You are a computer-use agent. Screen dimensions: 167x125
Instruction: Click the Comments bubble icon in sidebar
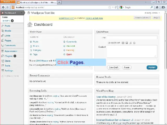pyautogui.click(x=2, y=45)
